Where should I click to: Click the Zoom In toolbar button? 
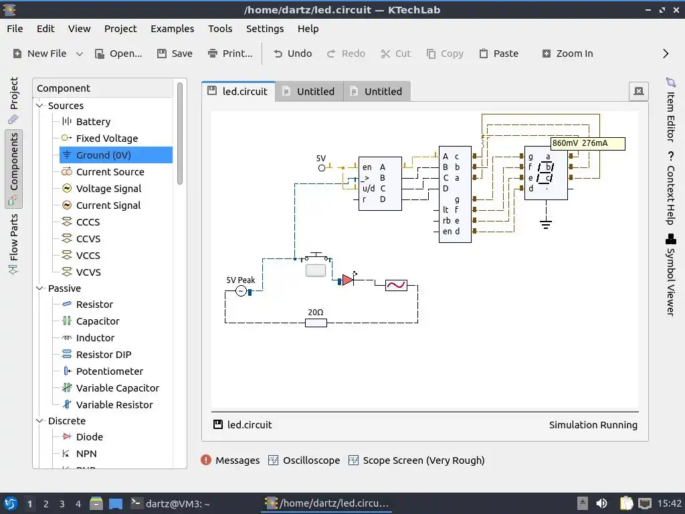click(x=567, y=54)
